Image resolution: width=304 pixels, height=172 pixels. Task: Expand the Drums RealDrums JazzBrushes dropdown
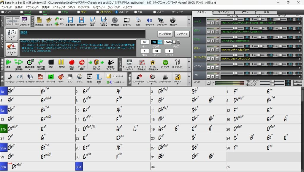pos(300,41)
